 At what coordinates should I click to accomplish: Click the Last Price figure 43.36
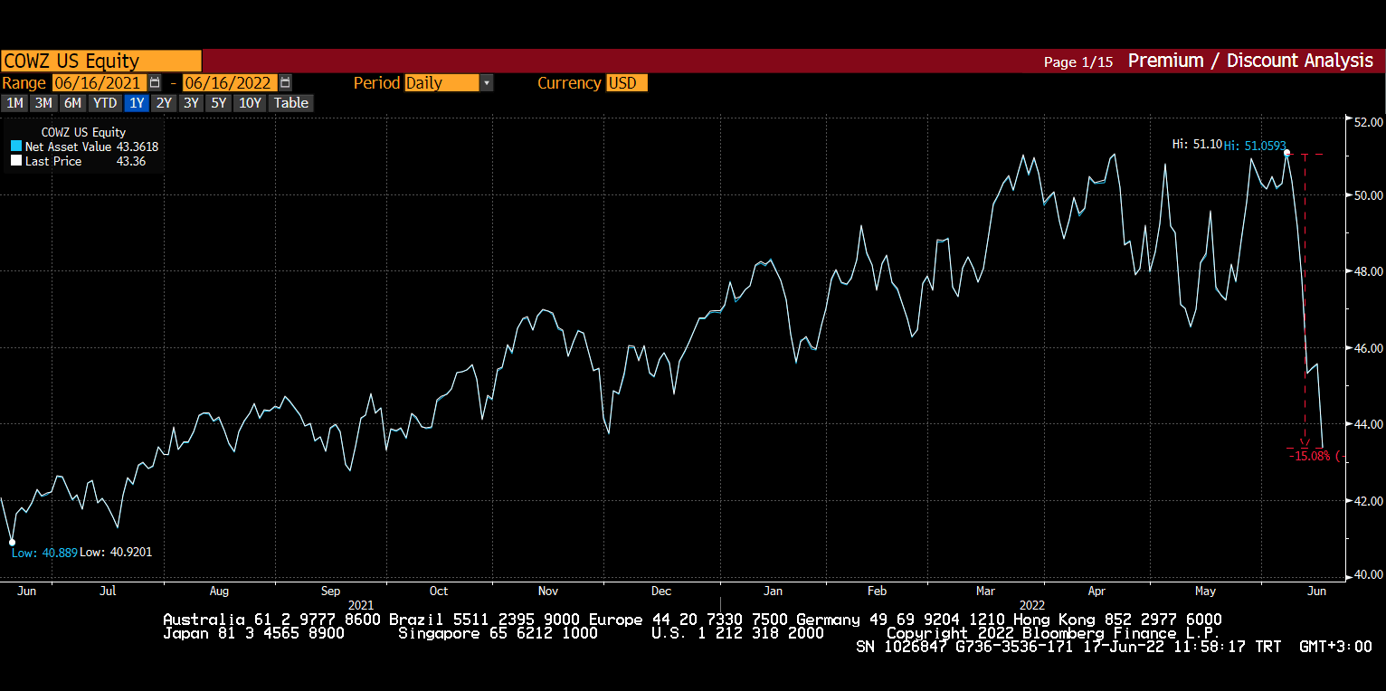coord(131,161)
